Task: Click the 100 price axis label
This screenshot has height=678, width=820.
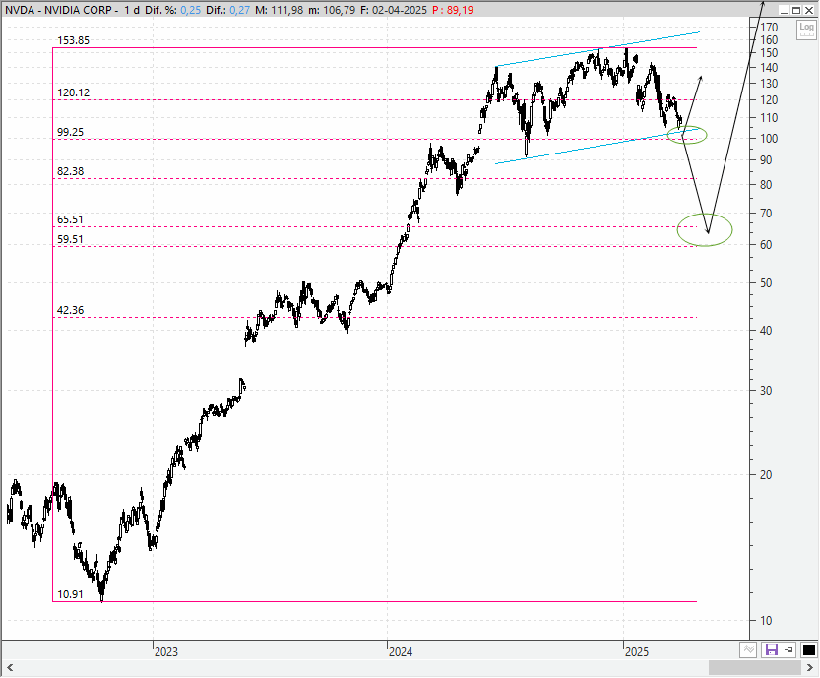Action: coord(769,139)
